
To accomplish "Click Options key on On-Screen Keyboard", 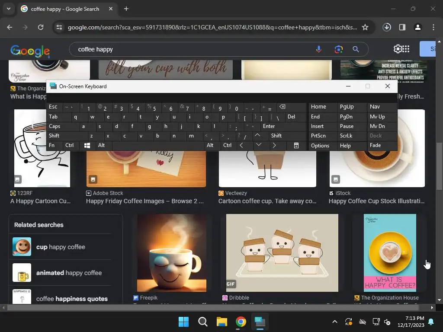I will (x=323, y=146).
